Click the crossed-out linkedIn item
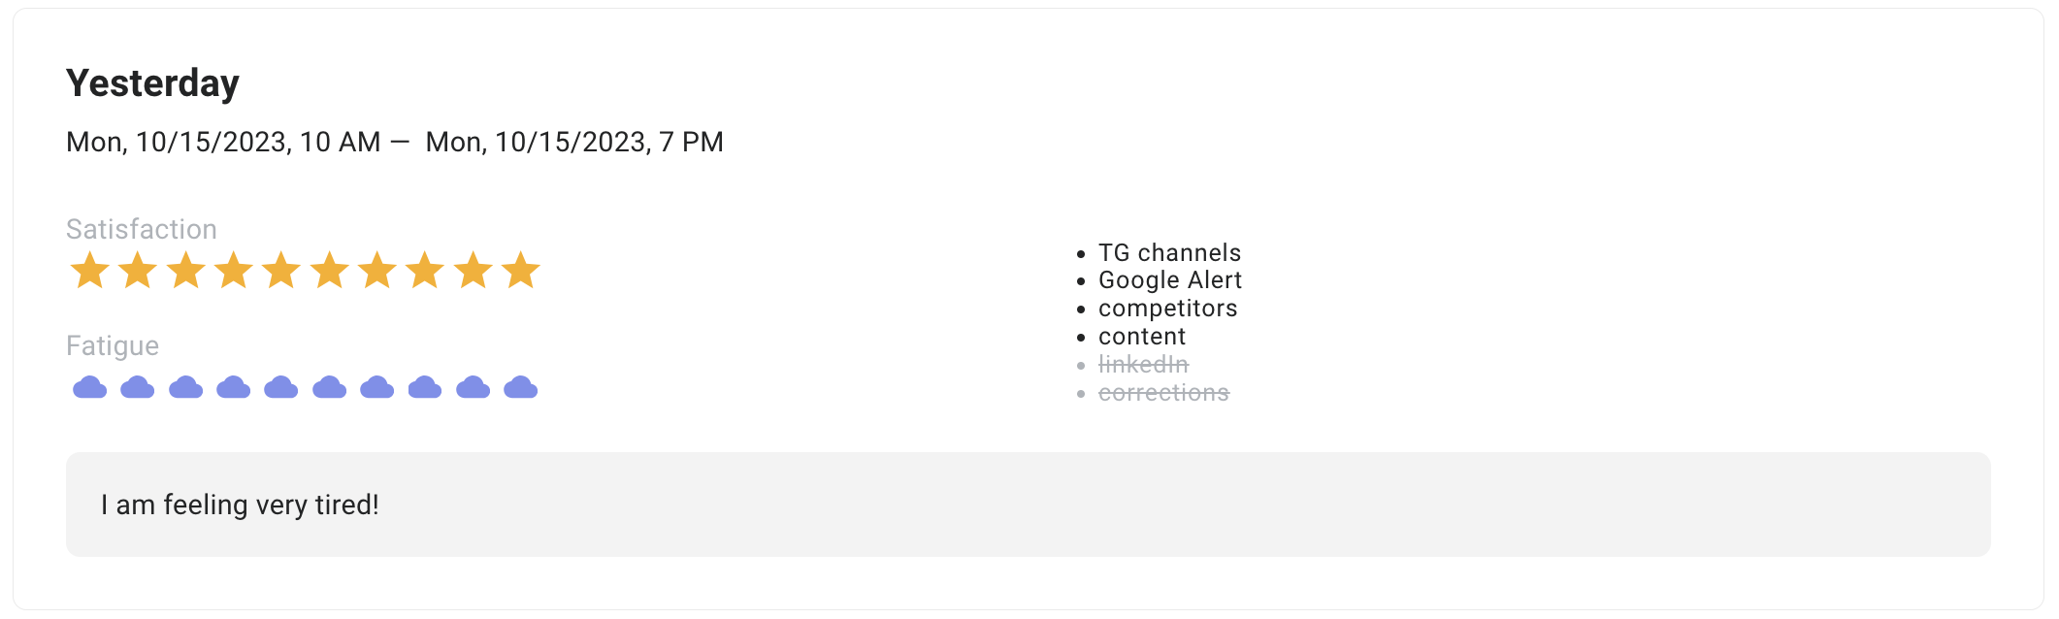2059x619 pixels. pos(1143,365)
